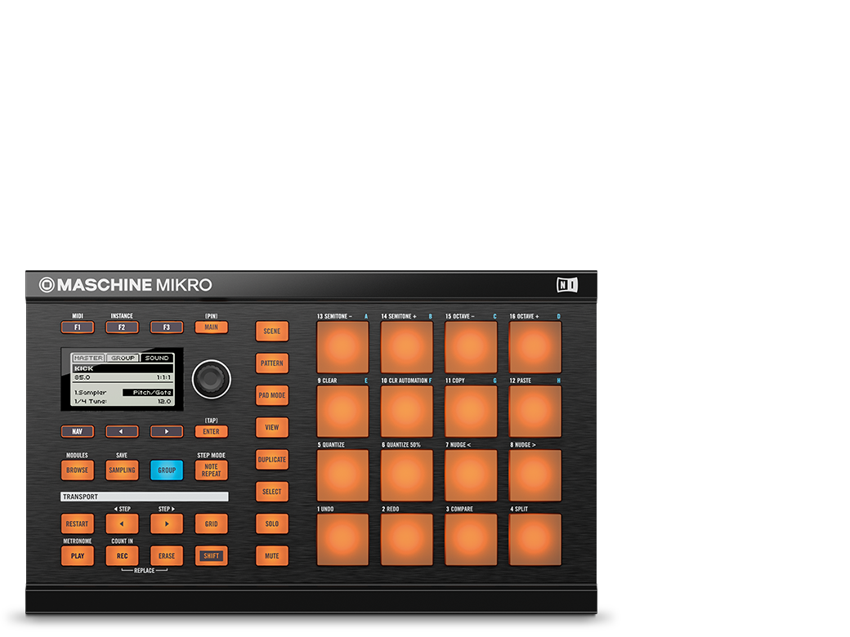
Task: Click the ERASE button
Action: point(167,556)
